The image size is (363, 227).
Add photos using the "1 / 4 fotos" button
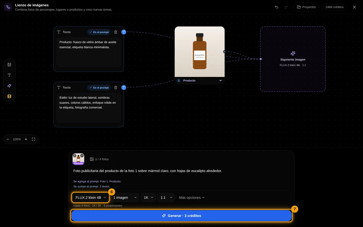pyautogui.click(x=99, y=159)
